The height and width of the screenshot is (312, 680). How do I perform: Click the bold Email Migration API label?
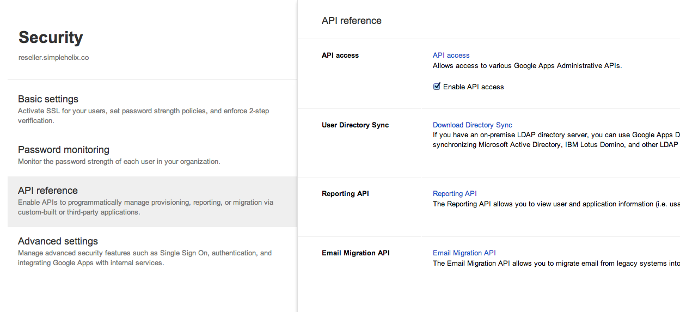click(x=356, y=253)
